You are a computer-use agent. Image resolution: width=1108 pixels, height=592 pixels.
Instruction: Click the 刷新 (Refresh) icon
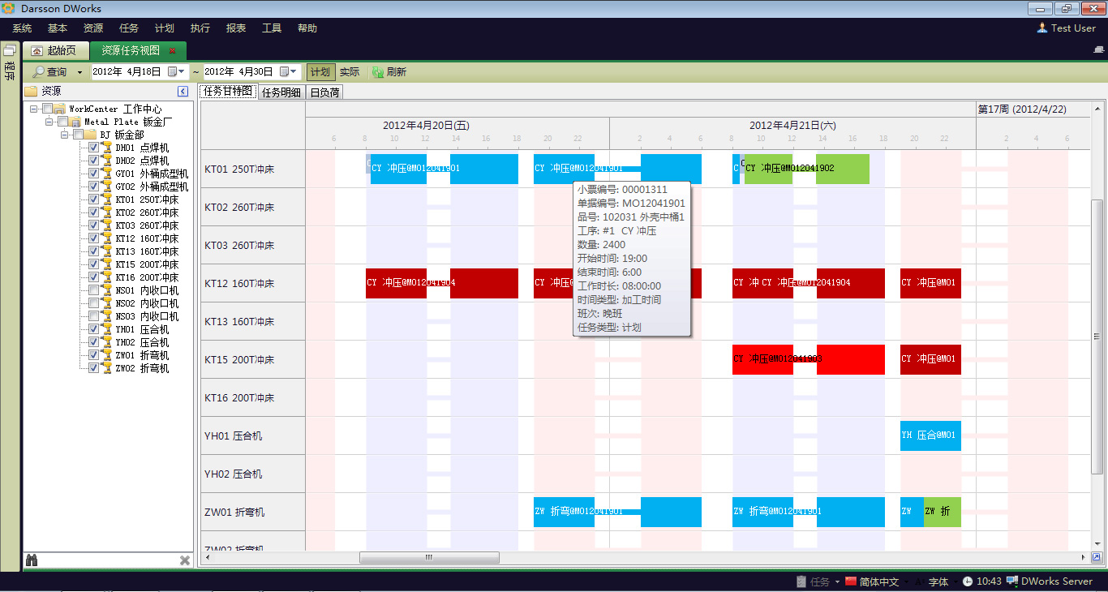[376, 71]
